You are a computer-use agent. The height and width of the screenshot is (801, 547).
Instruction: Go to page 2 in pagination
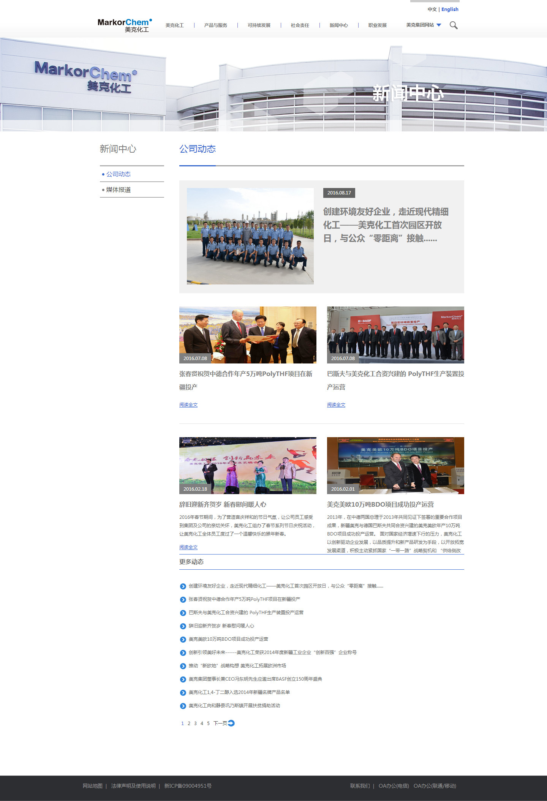189,724
